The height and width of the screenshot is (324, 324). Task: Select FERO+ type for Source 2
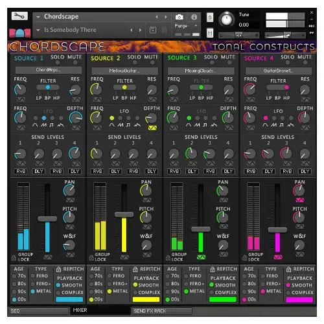coord(110,284)
